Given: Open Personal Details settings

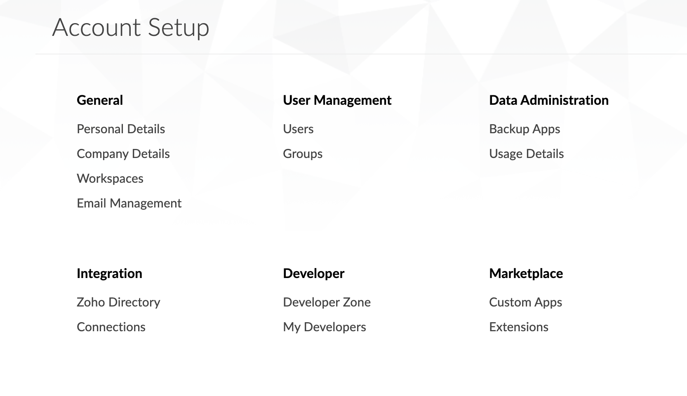Looking at the screenshot, I should click(121, 129).
